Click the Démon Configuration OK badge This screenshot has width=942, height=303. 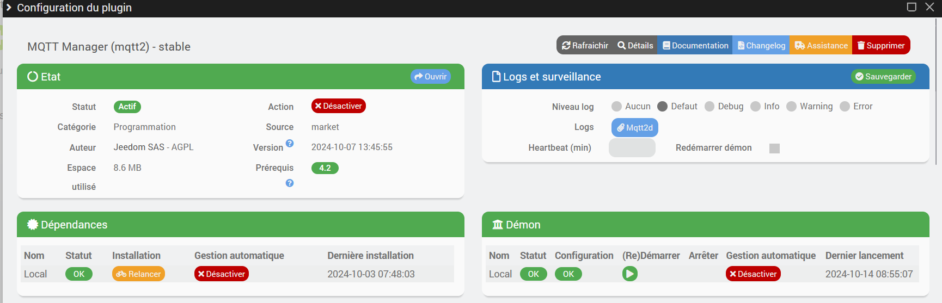pos(568,274)
